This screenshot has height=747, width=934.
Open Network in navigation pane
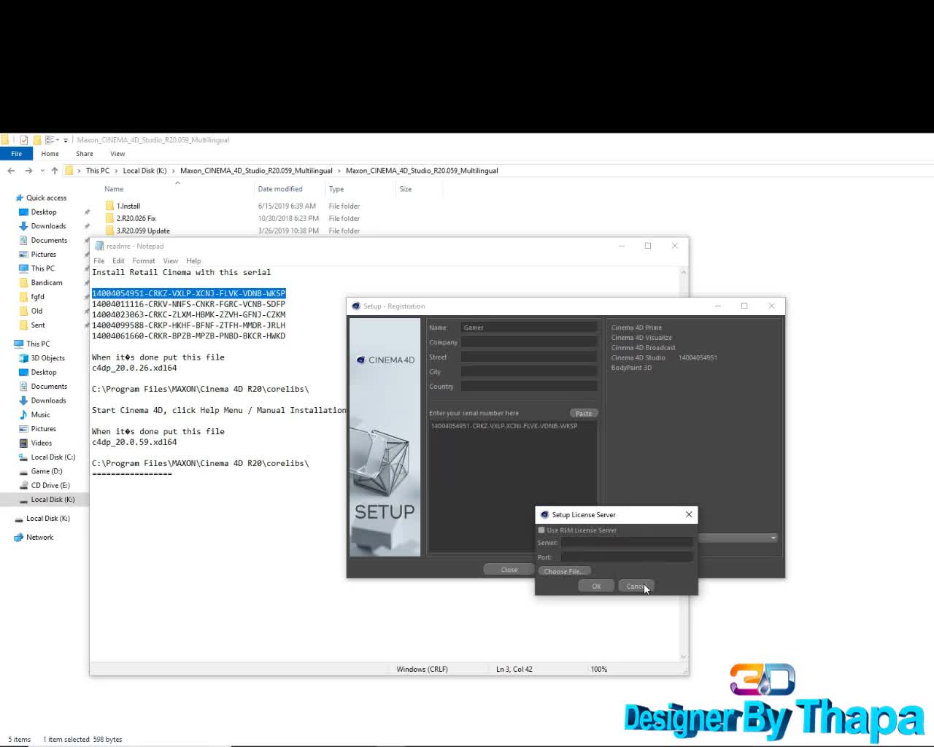click(x=39, y=538)
